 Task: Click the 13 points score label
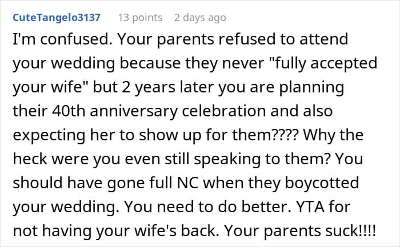[x=140, y=18]
